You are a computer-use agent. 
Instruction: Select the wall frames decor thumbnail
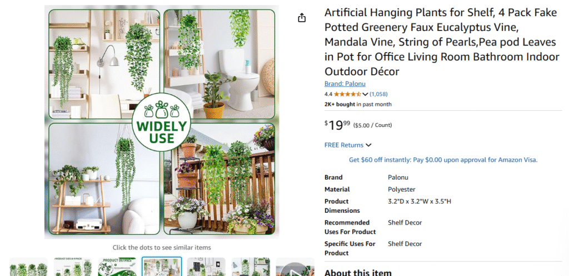click(206, 267)
